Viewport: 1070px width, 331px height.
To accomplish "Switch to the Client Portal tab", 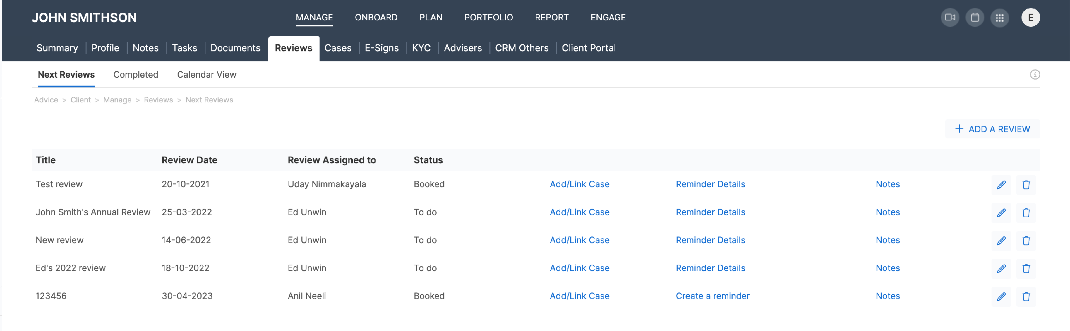I will coord(588,48).
